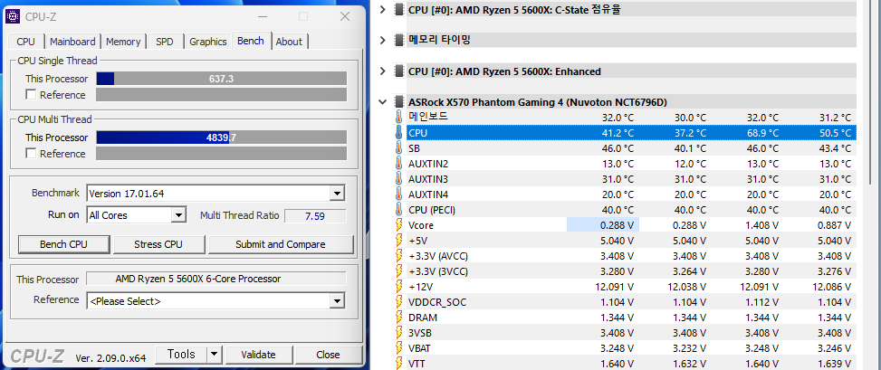Viewport: 881px width, 370px height.
Task: Click the Vcore current value 0.288 V
Action: (x=617, y=225)
